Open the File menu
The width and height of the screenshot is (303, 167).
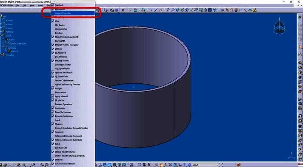coord(17,5)
